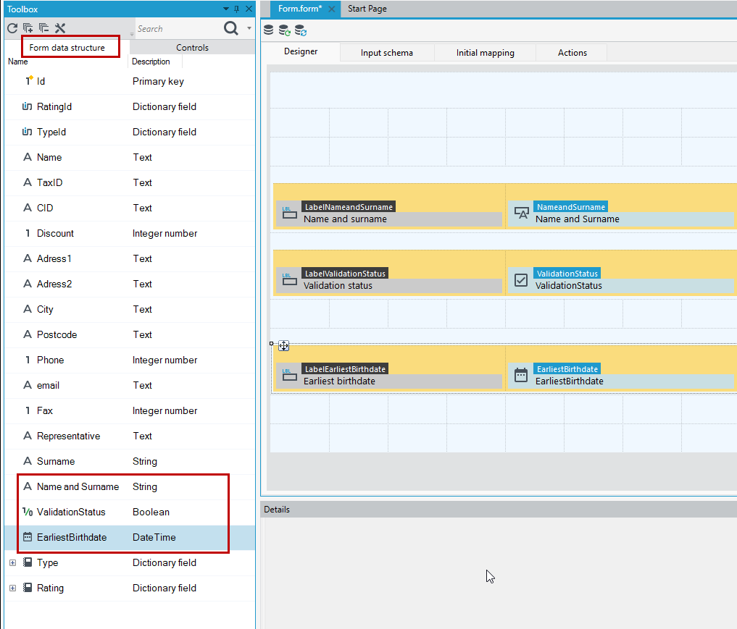Expand the Type dictionary field node
Viewport: 737px width, 629px height.
pyautogui.click(x=13, y=562)
